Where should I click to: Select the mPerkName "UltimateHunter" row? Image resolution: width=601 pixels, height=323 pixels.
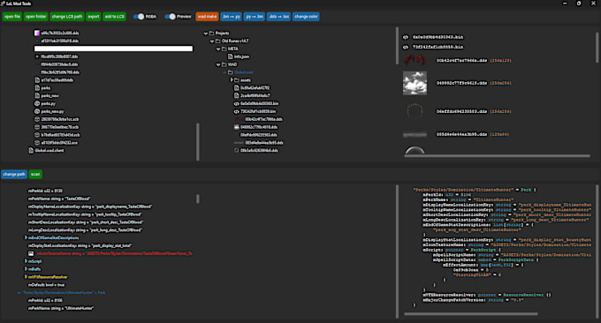pos(61,308)
